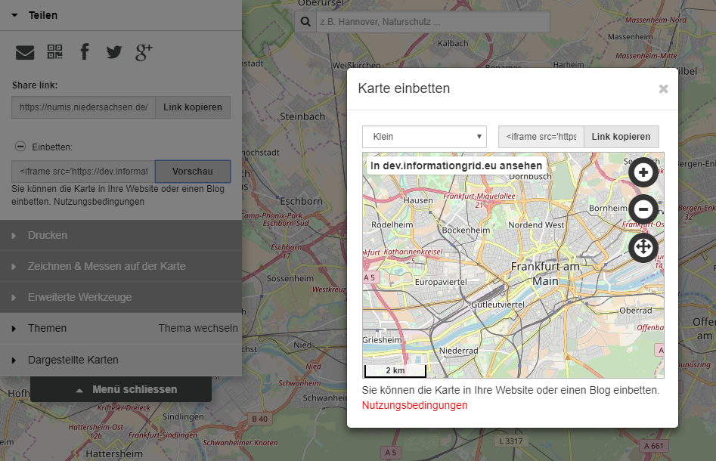Zoom in on the embedded map preview
This screenshot has height=461, width=716.
(x=643, y=172)
